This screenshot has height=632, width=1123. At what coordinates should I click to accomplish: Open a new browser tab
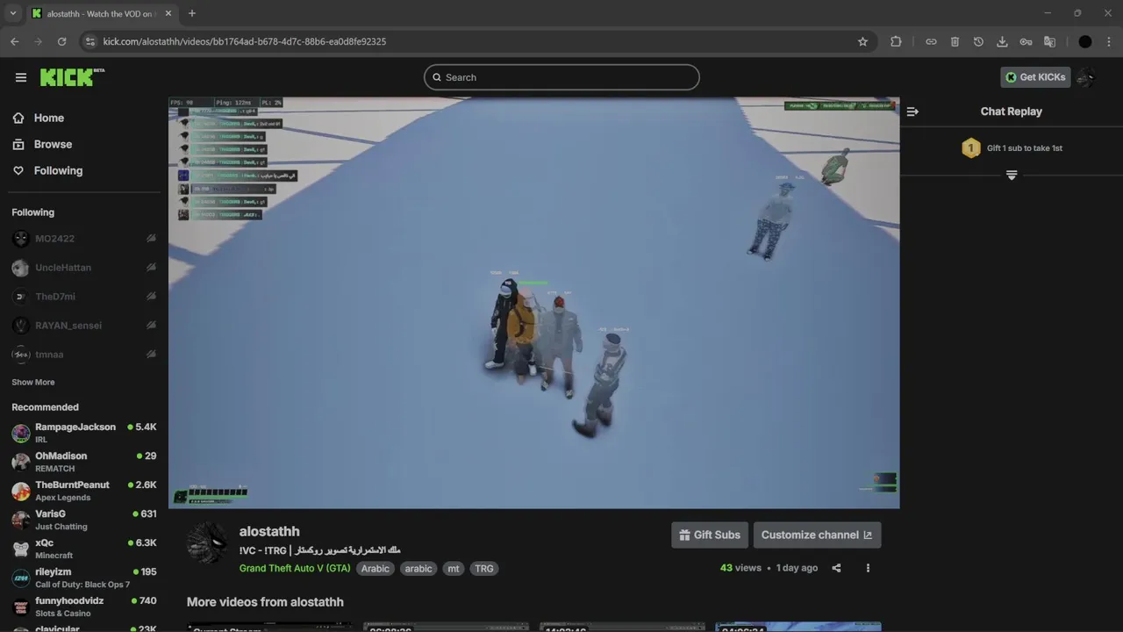192,13
